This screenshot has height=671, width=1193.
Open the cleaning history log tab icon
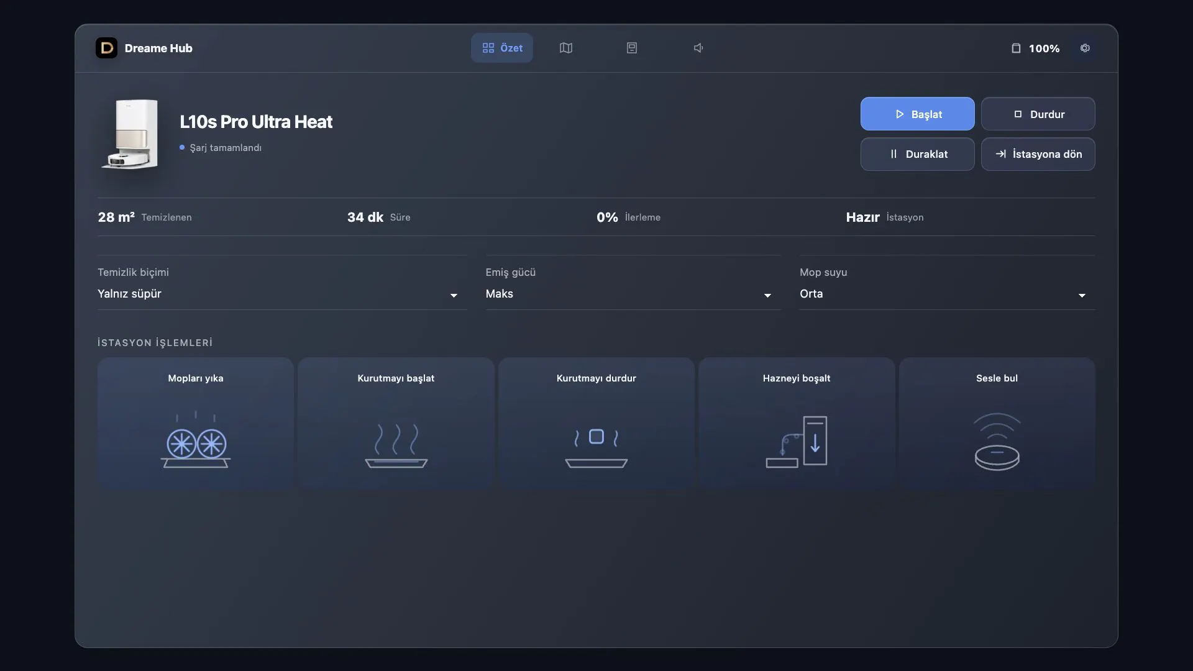click(631, 48)
